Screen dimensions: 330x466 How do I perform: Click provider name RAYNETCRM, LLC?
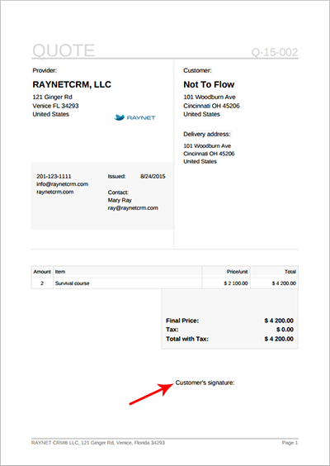click(x=72, y=84)
